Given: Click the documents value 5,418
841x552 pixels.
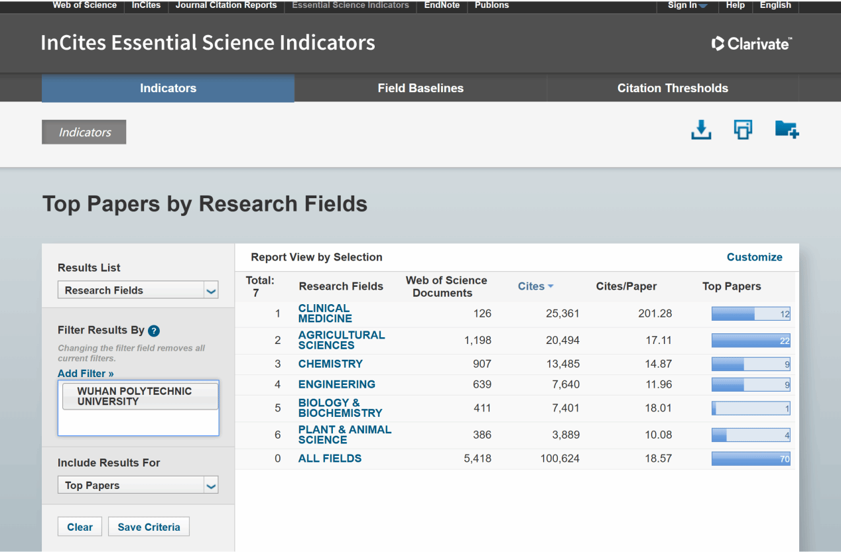Looking at the screenshot, I should pos(478,459).
